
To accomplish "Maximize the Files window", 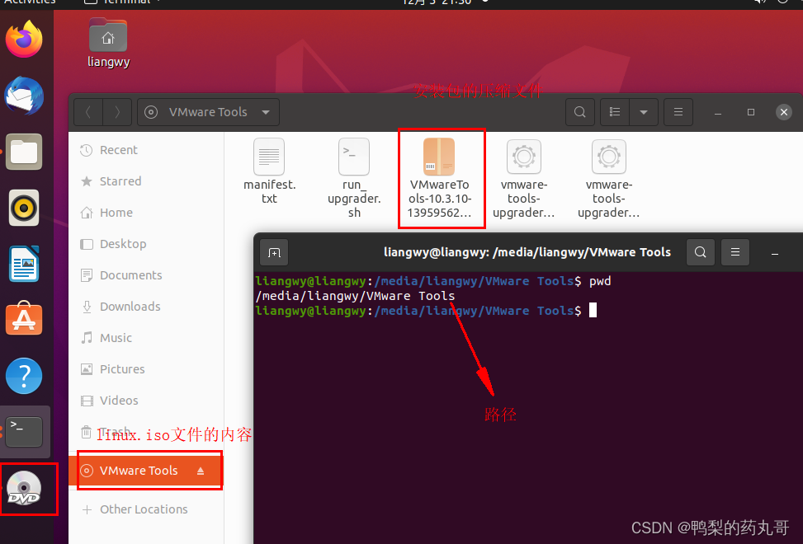I will coord(751,112).
